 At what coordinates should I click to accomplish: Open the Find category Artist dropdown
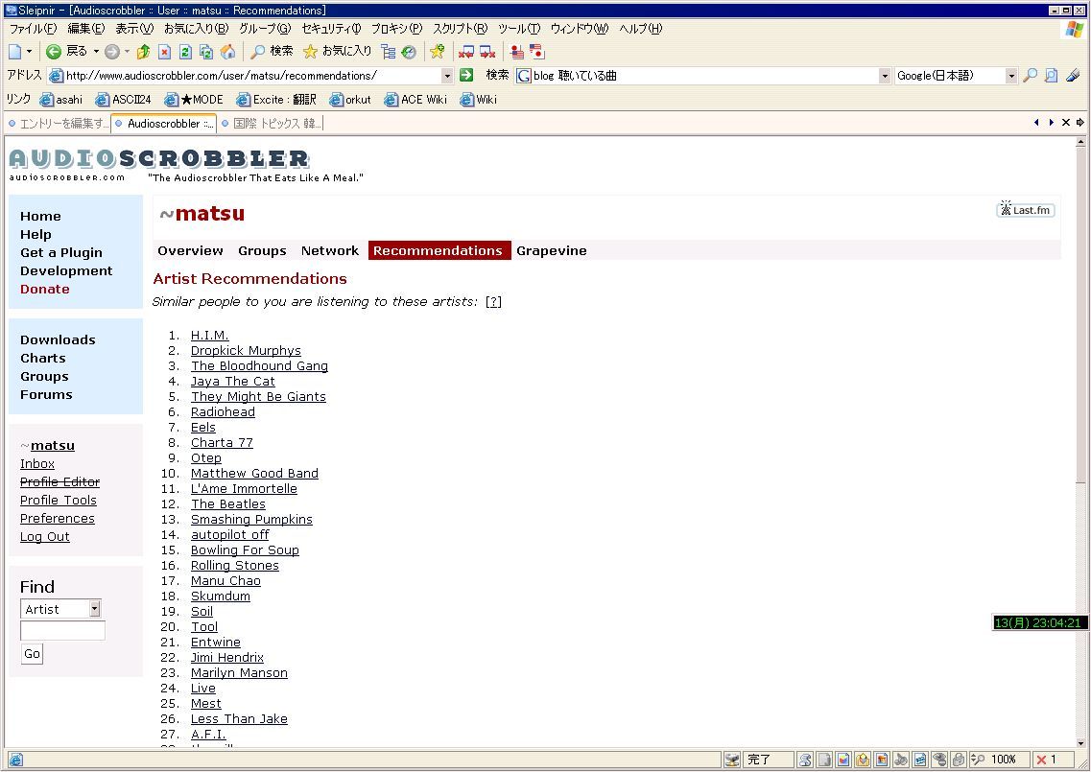pos(94,609)
